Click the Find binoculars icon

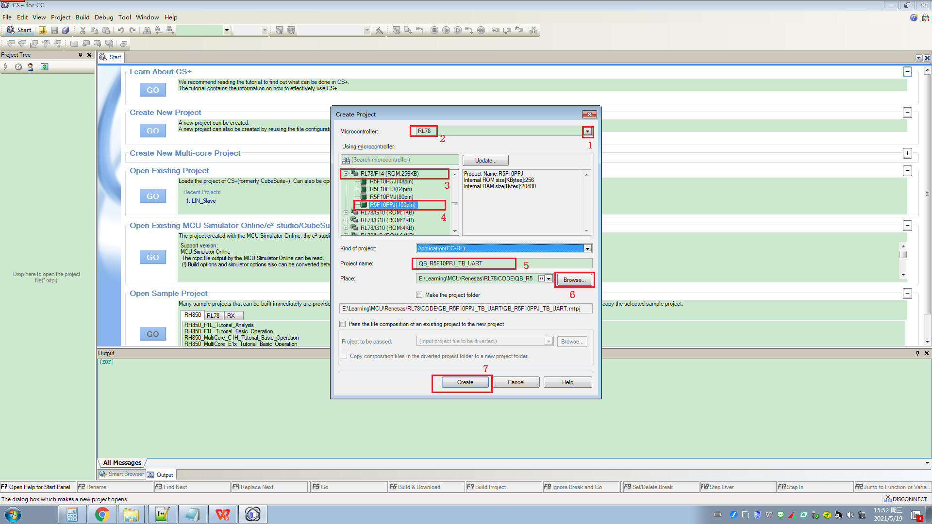point(147,30)
